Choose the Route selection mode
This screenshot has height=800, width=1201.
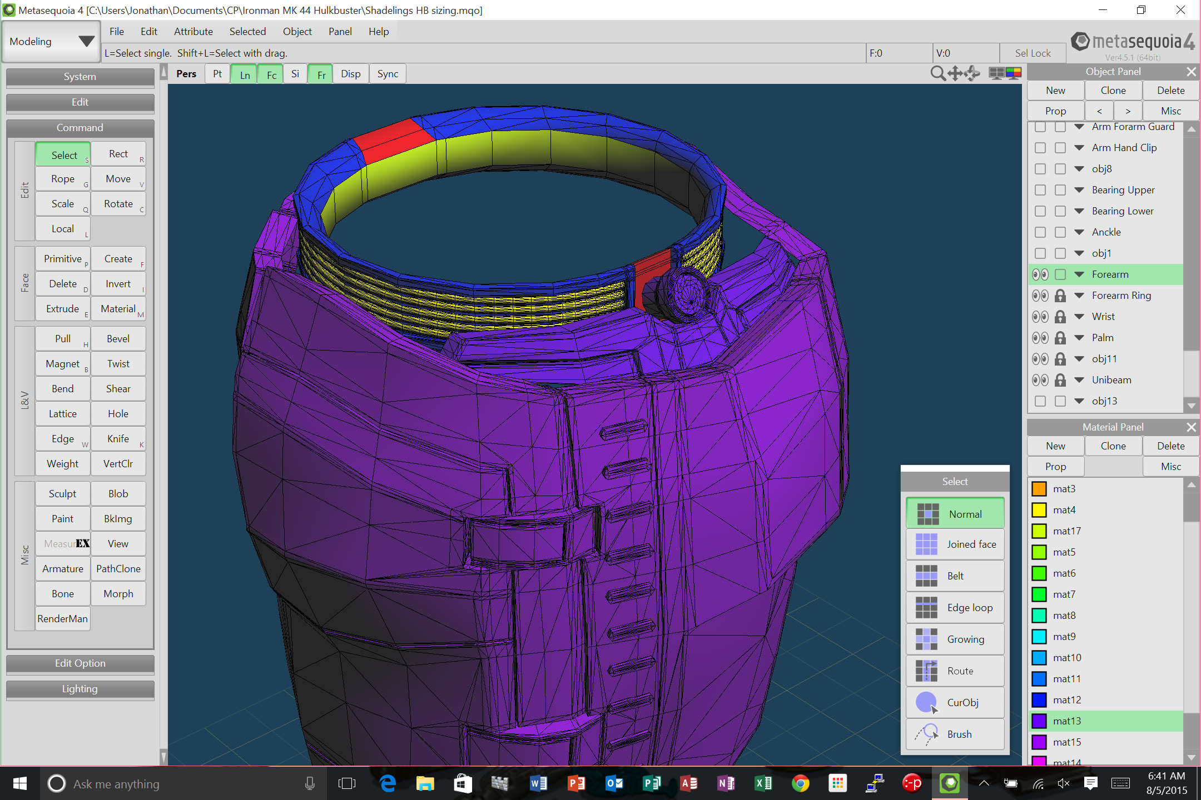pos(955,671)
